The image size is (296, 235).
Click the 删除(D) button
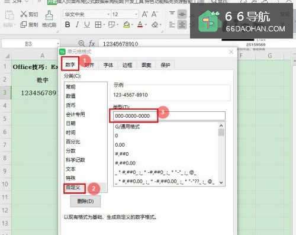tap(85, 201)
